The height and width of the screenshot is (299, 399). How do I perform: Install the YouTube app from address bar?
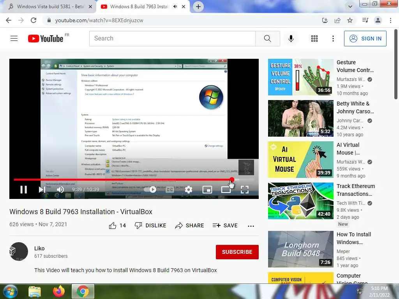tap(325, 20)
